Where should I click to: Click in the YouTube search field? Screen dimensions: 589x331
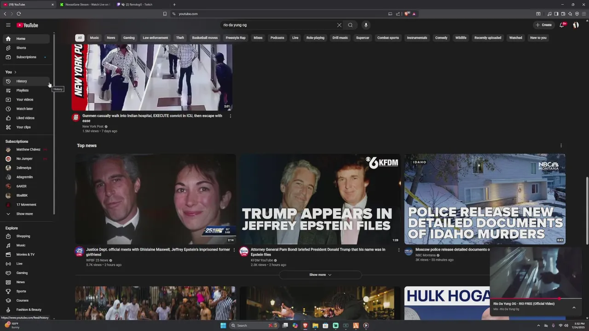(x=279, y=25)
